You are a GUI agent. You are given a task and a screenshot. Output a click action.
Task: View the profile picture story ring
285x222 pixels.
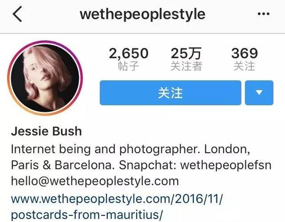[45, 78]
